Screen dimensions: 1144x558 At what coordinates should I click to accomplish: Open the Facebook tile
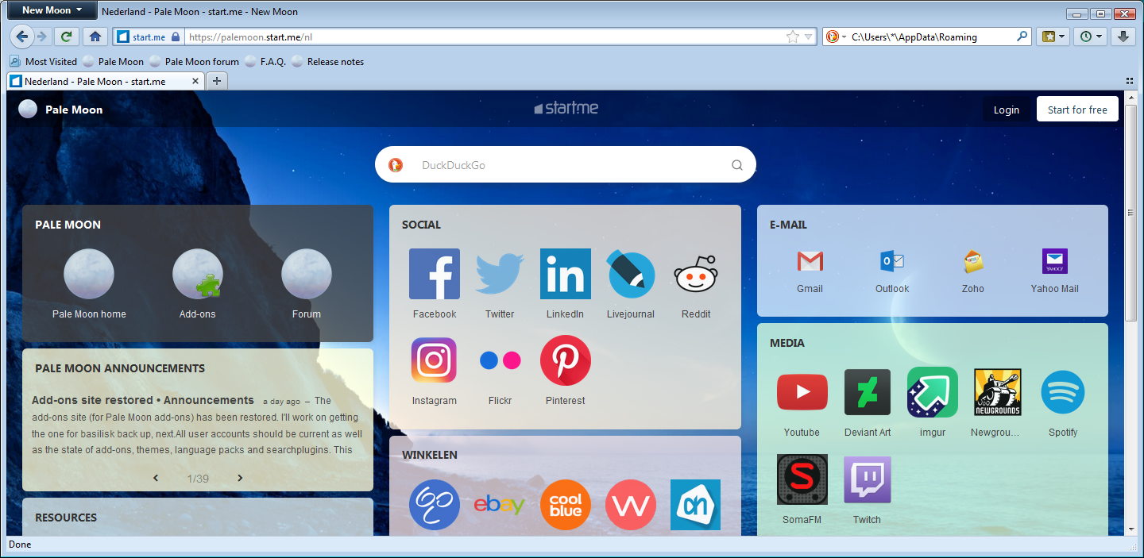click(x=434, y=274)
